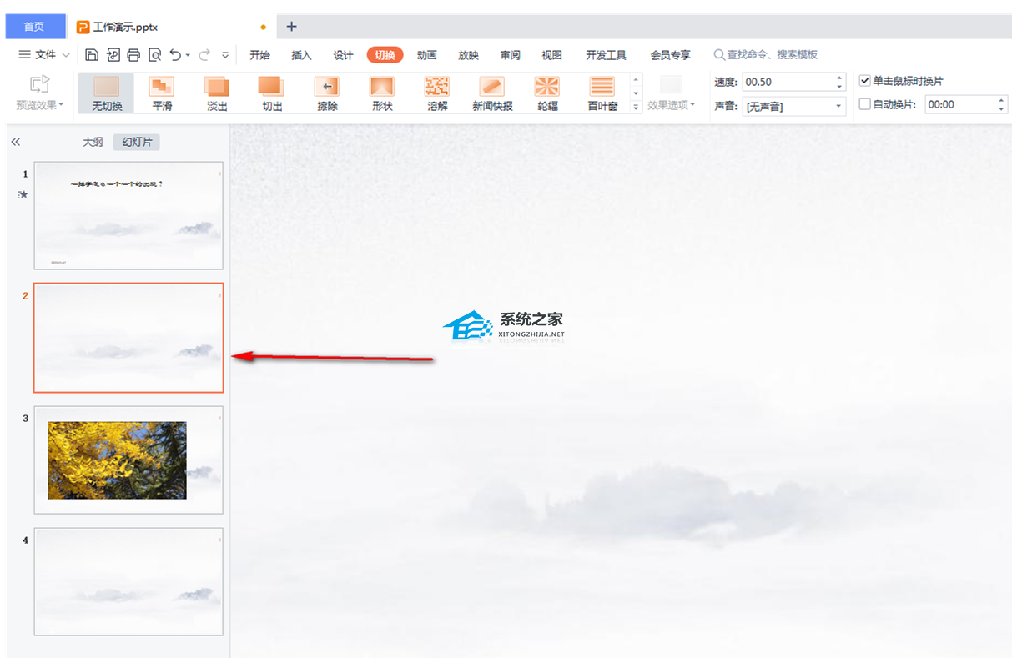Go to the 首页 home tab
This screenshot has width=1012, height=658.
[34, 27]
